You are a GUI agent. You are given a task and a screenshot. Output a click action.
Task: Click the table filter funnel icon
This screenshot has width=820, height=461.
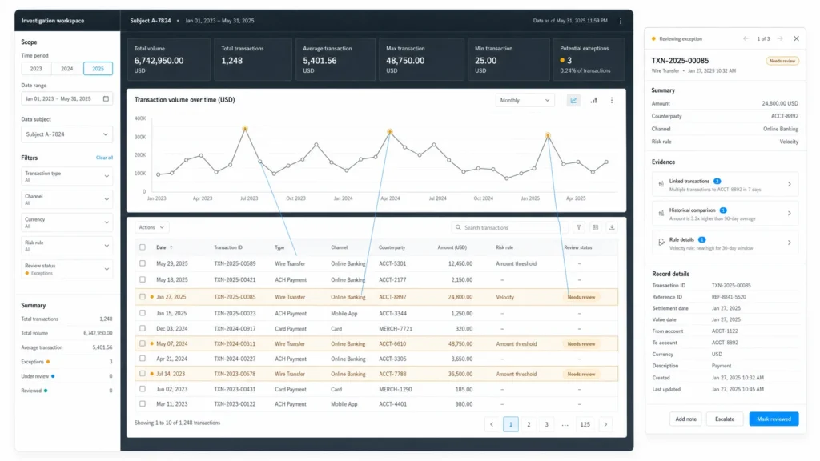(x=579, y=227)
